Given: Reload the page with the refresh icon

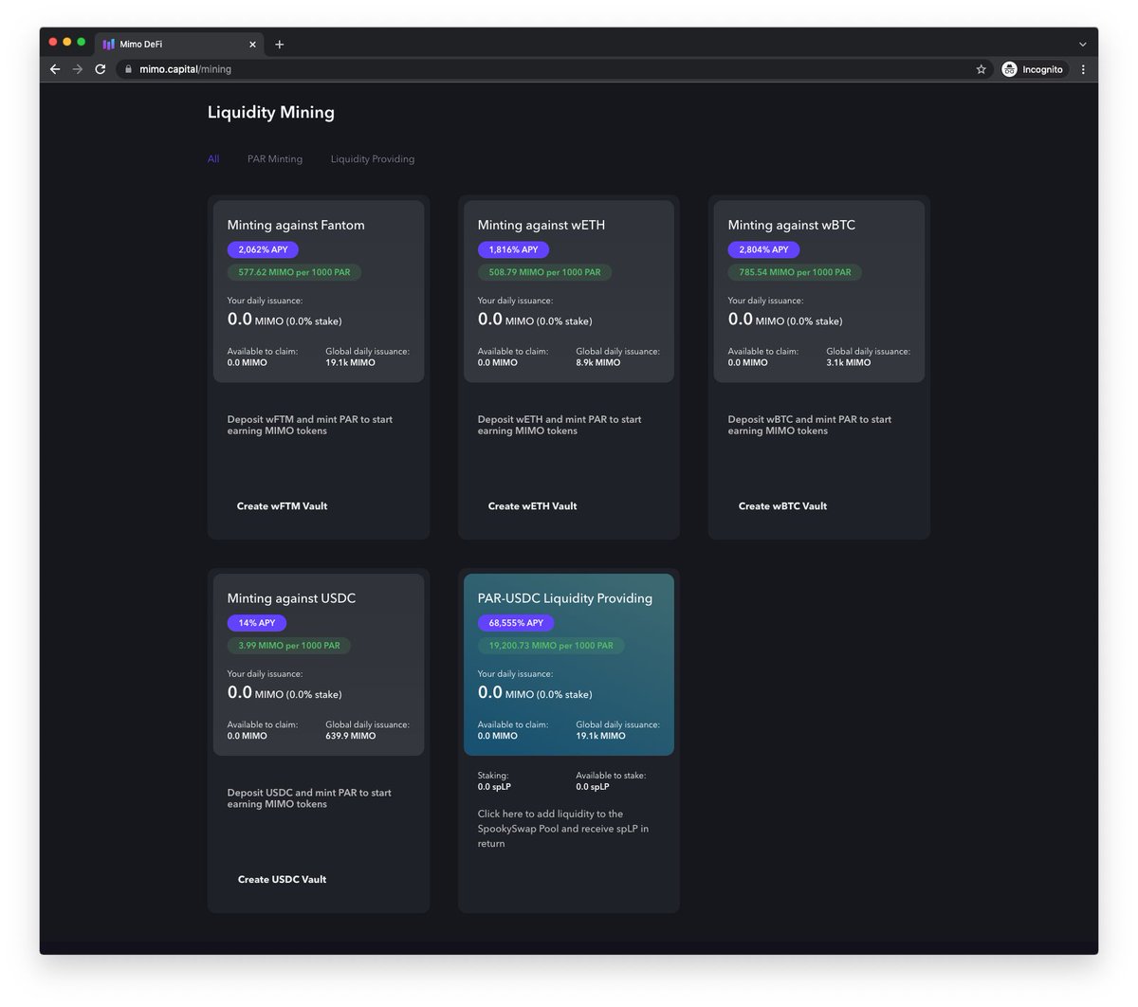Looking at the screenshot, I should pos(101,69).
